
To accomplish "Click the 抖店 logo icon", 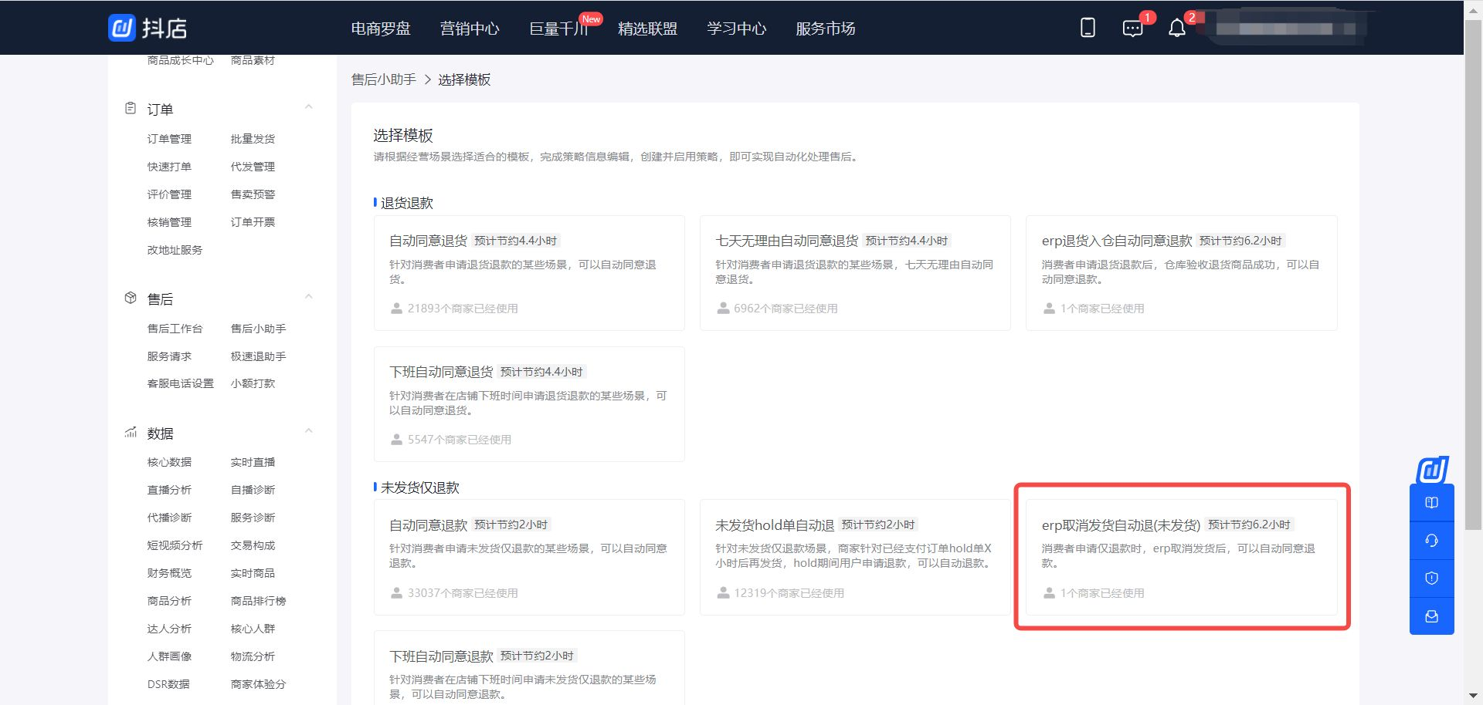I will pyautogui.click(x=122, y=29).
